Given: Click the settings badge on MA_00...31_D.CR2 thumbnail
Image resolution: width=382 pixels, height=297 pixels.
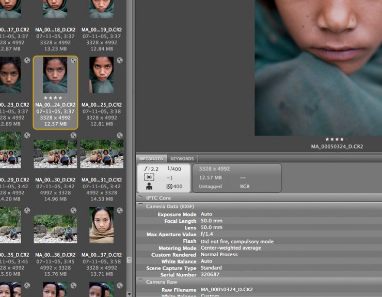Looking at the screenshot, I should (x=120, y=136).
